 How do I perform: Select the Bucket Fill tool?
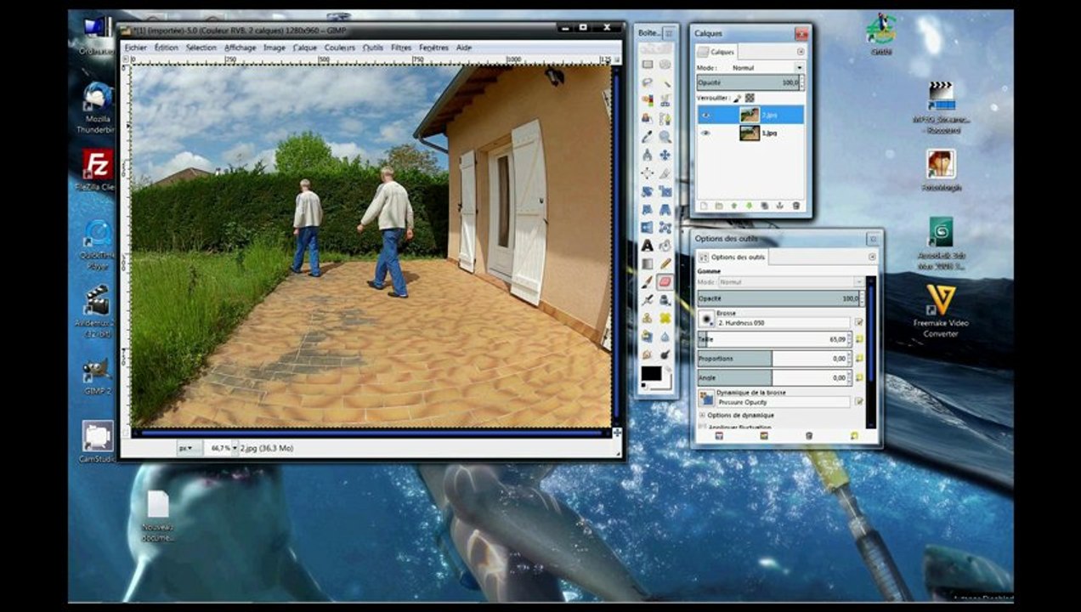click(x=666, y=246)
